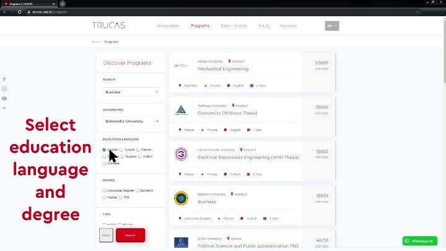Open the Universities menu
446x251 pixels.
click(x=168, y=25)
